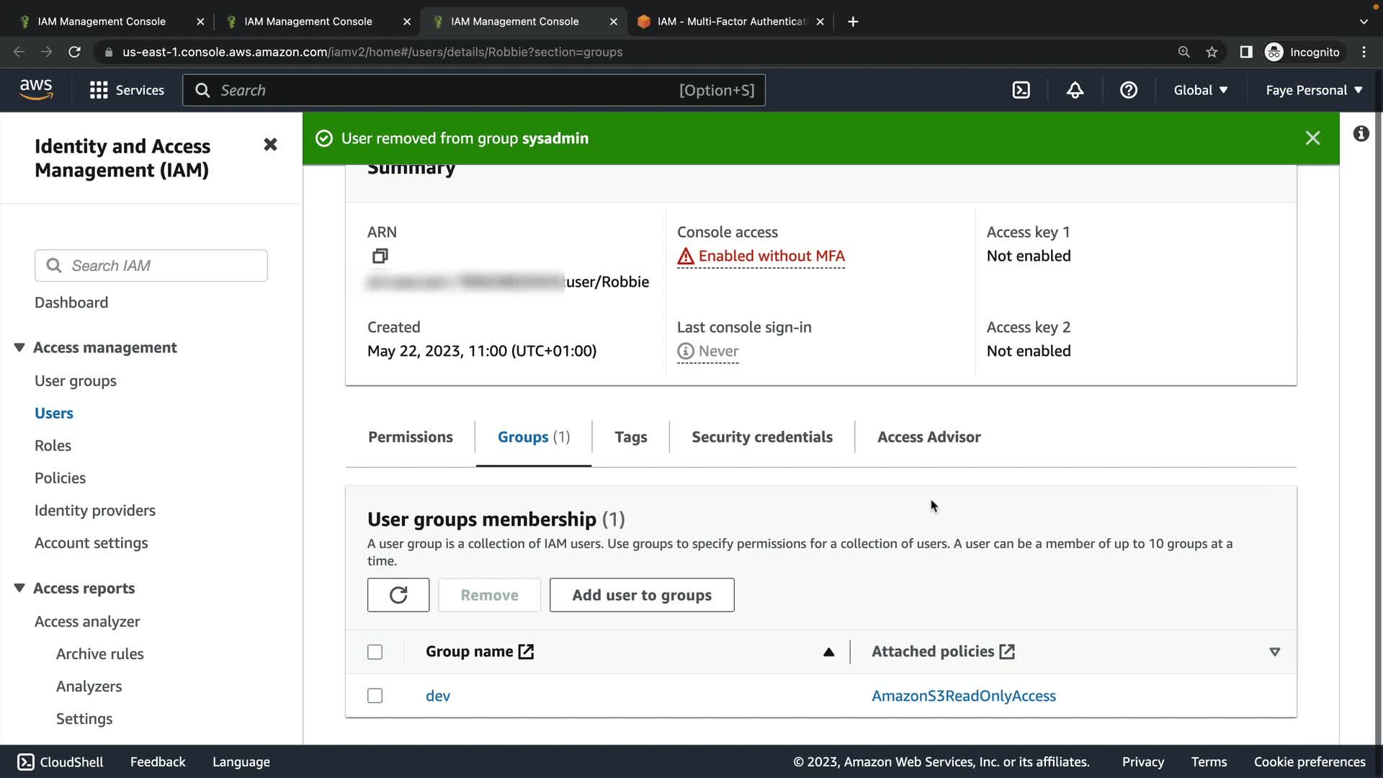This screenshot has width=1383, height=778.
Task: Open the CloudShell icon in top navigation
Action: tap(1021, 90)
